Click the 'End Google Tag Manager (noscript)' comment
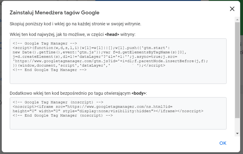Viewport: 243px width, 154px height. [x=63, y=115]
